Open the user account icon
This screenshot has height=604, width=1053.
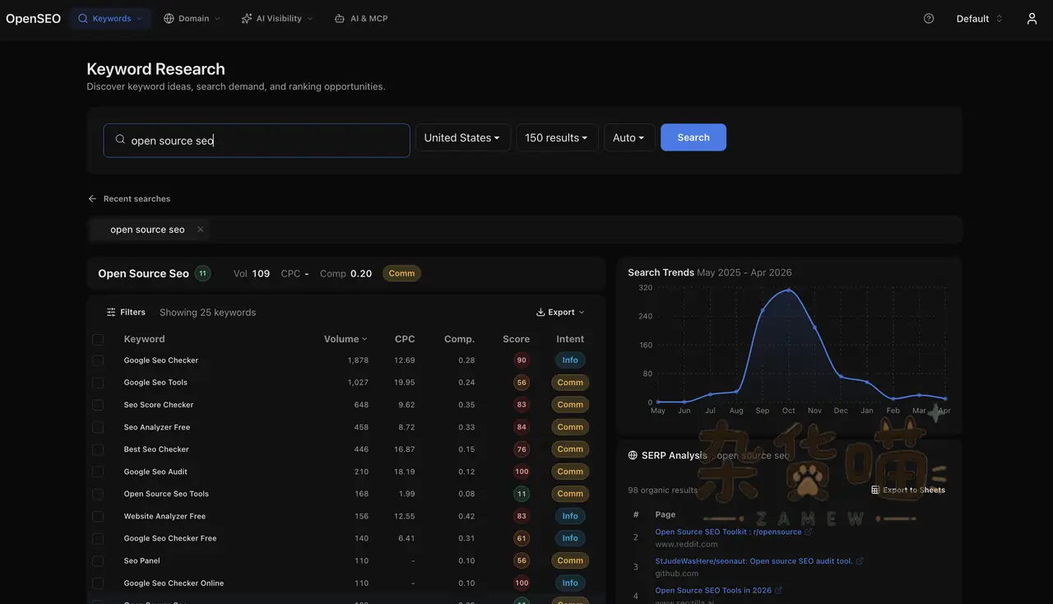[1032, 18]
